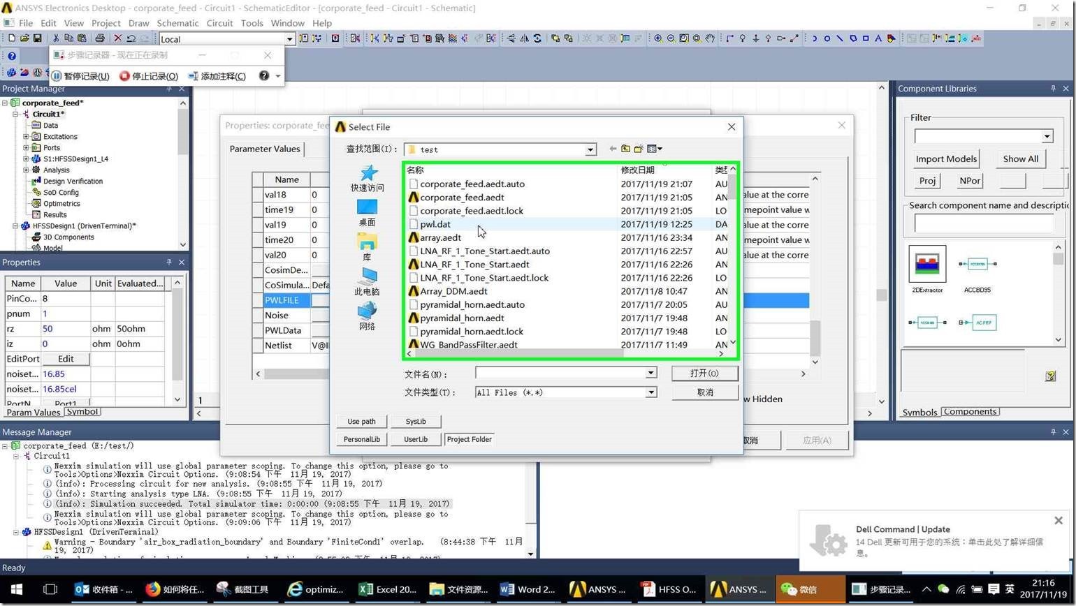Click the 打开(O) open button

point(704,373)
